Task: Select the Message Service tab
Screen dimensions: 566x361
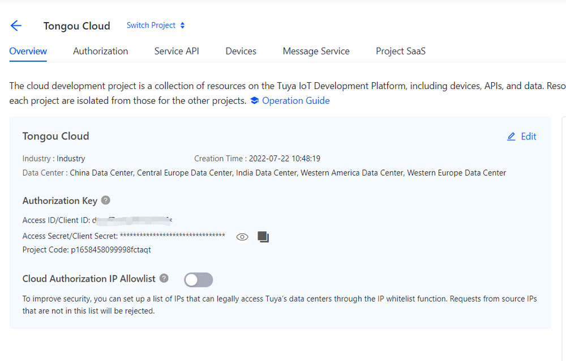Action: 316,51
